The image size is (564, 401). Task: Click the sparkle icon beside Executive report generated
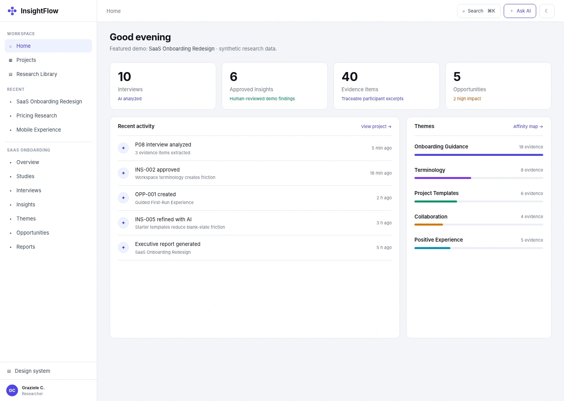(123, 247)
